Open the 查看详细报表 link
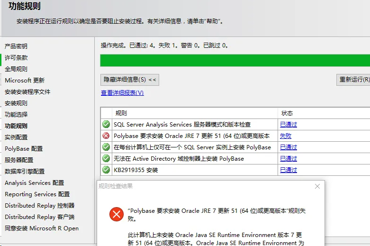370x246 pixels. point(122,93)
